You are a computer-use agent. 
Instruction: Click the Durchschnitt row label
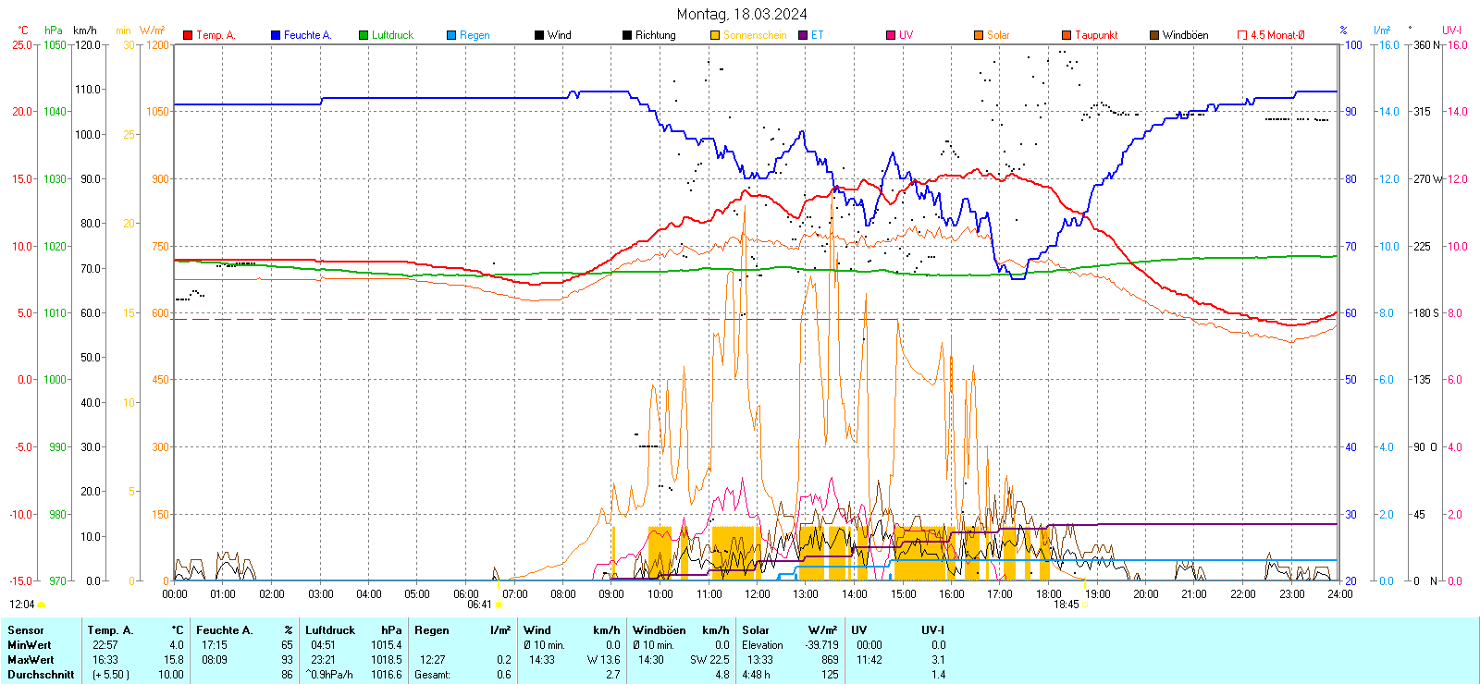(x=41, y=675)
